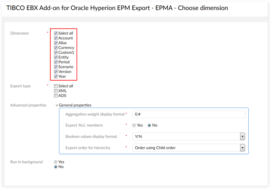Uncheck the Dimension 'Select all' checkbox

pyautogui.click(x=56, y=33)
